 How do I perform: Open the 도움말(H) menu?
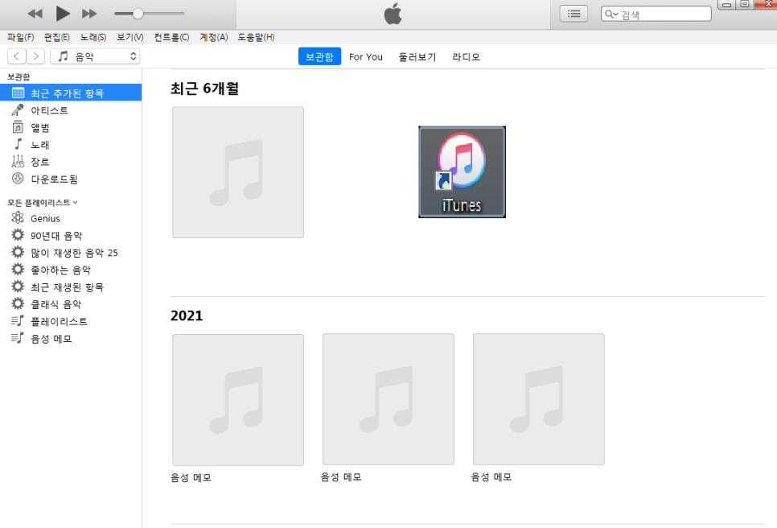point(256,37)
